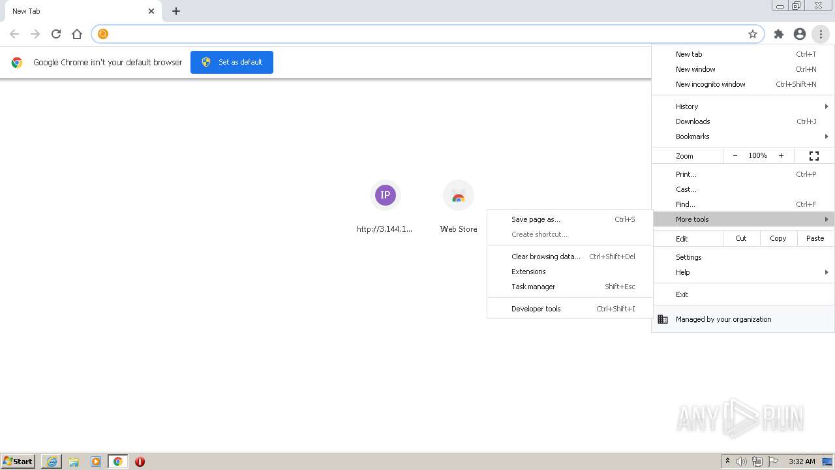Open media player taskbar icon

coord(96,462)
